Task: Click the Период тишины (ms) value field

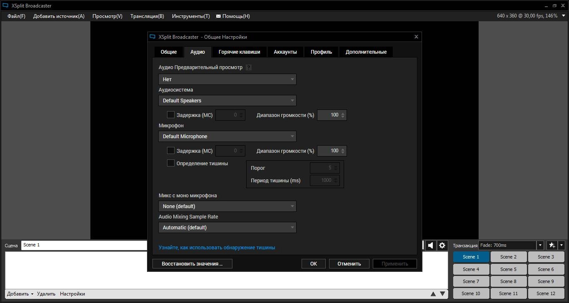Action: [x=325, y=180]
